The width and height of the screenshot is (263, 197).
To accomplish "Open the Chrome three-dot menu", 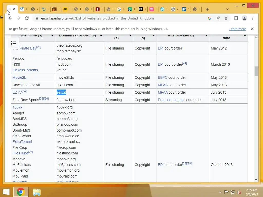I will pos(253,18).
